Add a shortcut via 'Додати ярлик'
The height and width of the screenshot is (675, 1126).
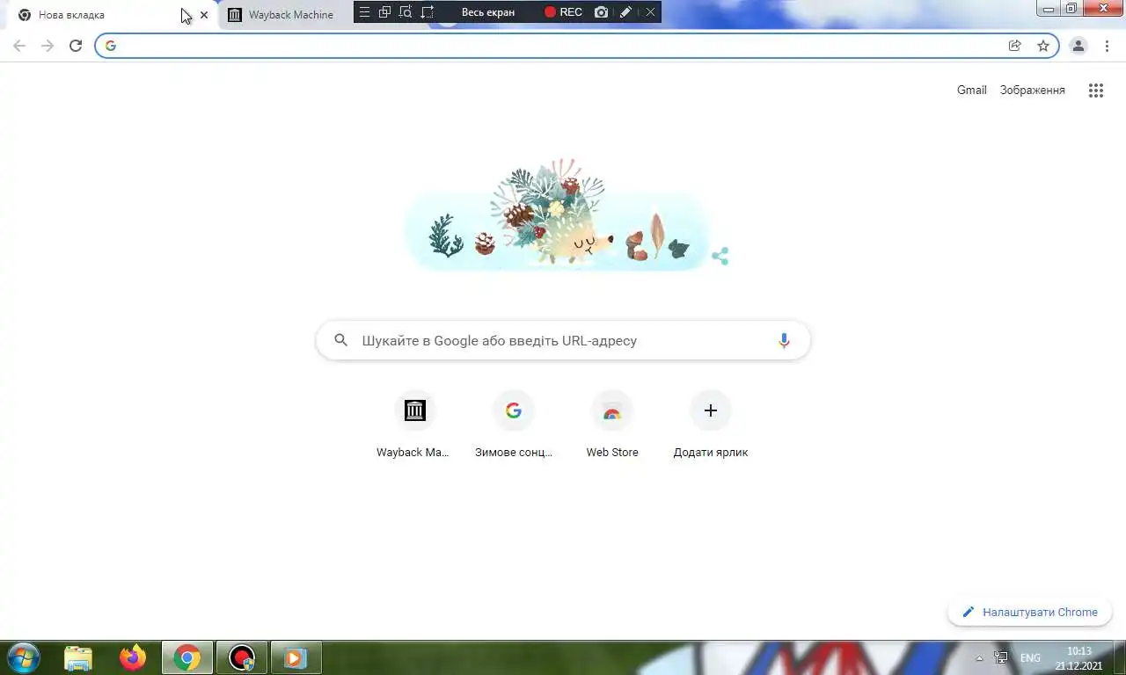(x=711, y=425)
